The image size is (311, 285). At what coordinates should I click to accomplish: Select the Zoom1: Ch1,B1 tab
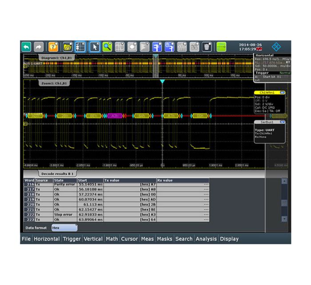point(54,83)
